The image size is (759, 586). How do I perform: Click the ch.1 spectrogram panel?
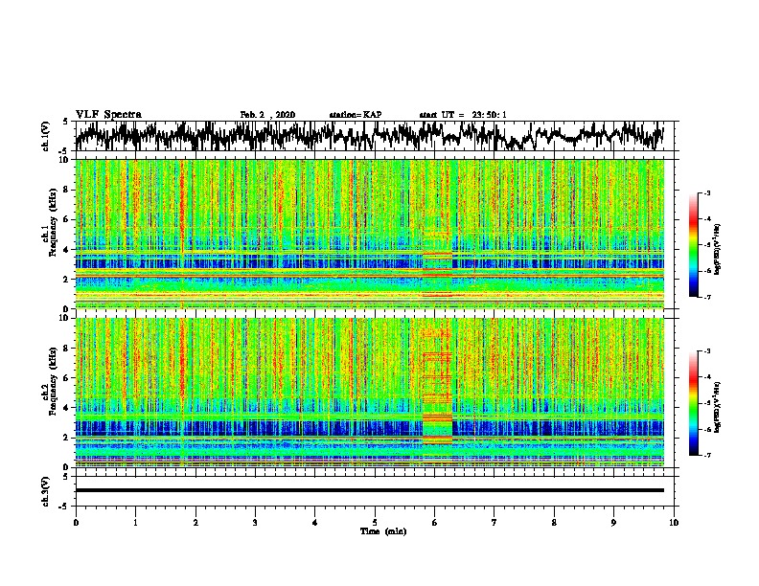[x=369, y=234]
